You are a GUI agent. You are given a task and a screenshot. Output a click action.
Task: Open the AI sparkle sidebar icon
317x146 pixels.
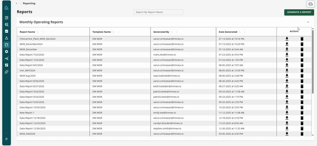(x=6, y=72)
